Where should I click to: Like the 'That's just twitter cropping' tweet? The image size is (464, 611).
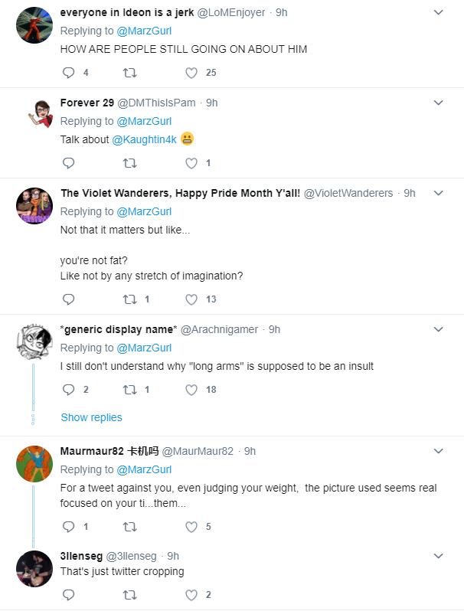(191, 595)
